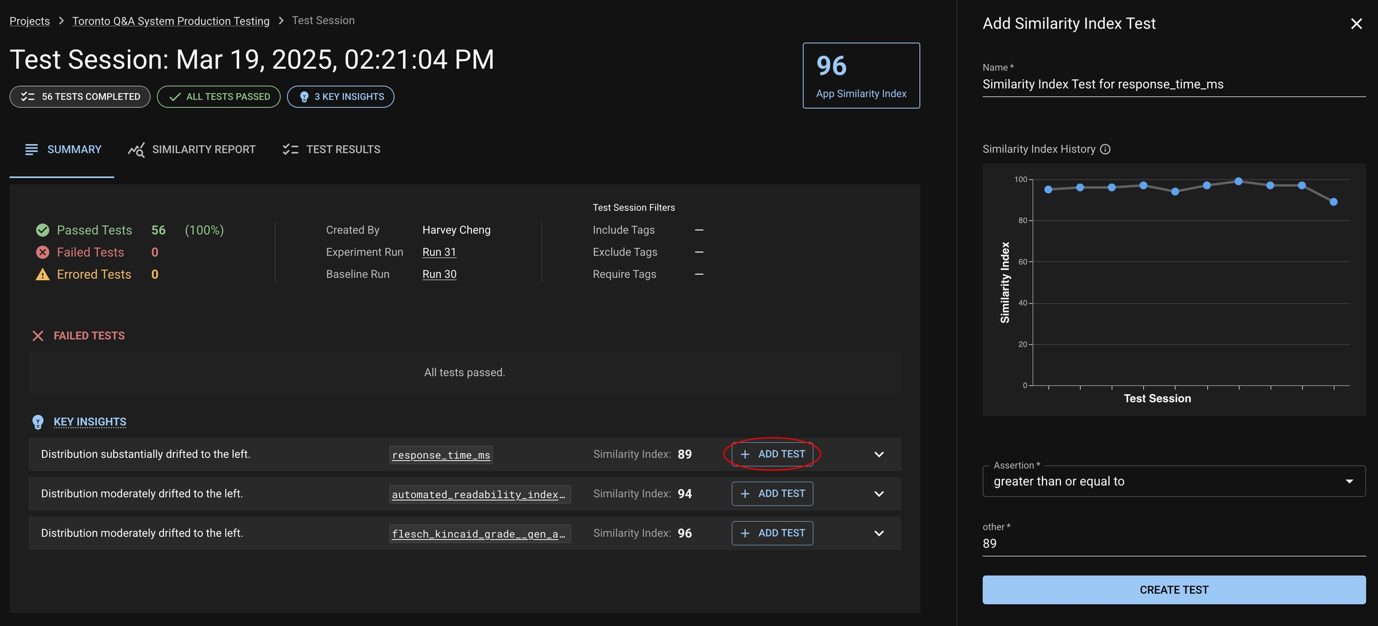This screenshot has height=626, width=1378.
Task: Click the Key Insights lightbulb icon
Action: [38, 422]
